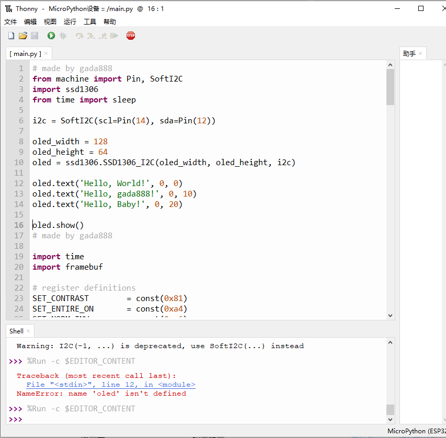Click the 'Hello, World!' string literal
The width and height of the screenshot is (446, 438).
coord(115,183)
